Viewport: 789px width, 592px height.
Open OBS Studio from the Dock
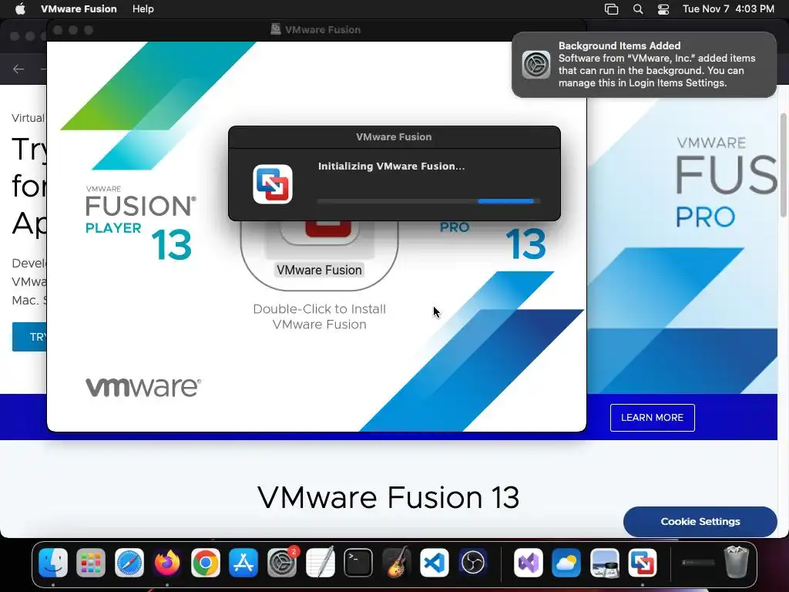click(x=472, y=563)
